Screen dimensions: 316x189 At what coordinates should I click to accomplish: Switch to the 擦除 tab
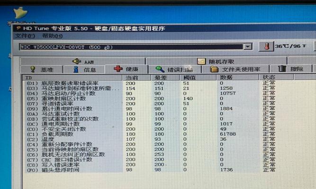291,69
